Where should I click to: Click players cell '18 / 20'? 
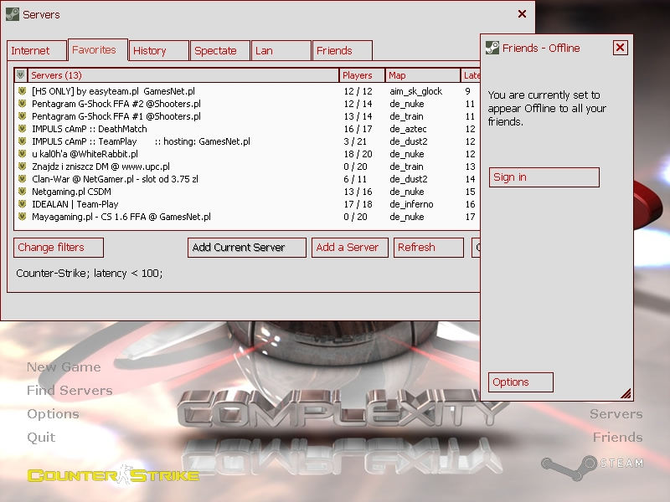tap(358, 154)
